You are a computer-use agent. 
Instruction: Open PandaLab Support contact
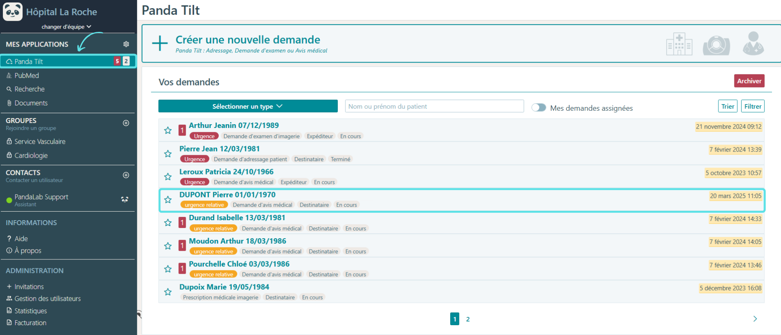coord(41,199)
